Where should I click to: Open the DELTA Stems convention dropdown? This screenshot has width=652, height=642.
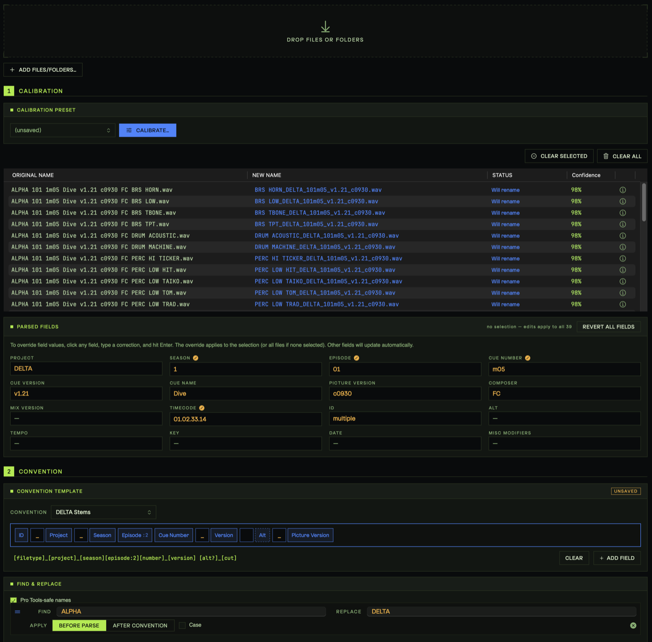(103, 512)
